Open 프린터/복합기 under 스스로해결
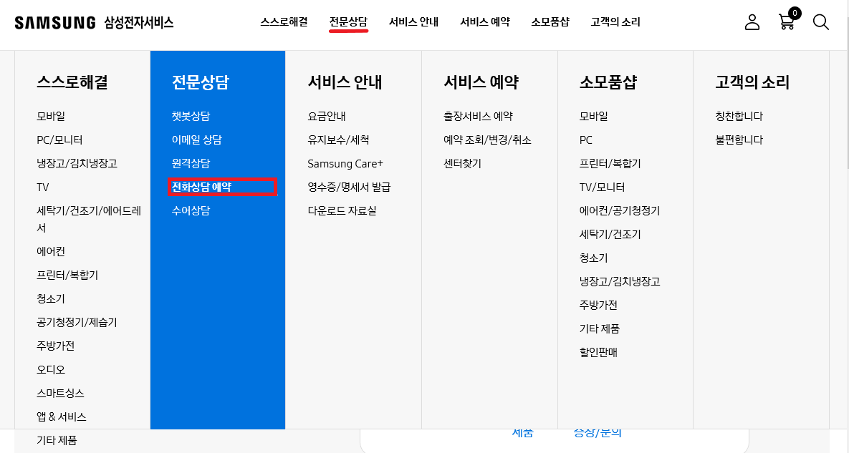This screenshot has width=849, height=453. point(67,275)
